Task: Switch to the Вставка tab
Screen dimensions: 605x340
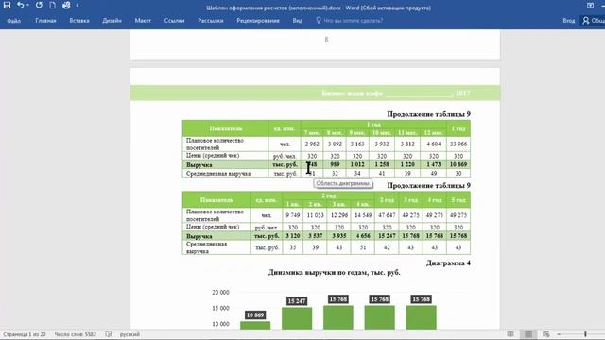Action: coord(79,21)
